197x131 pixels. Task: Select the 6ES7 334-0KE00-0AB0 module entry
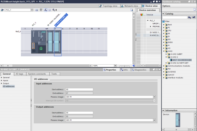tap(182, 60)
